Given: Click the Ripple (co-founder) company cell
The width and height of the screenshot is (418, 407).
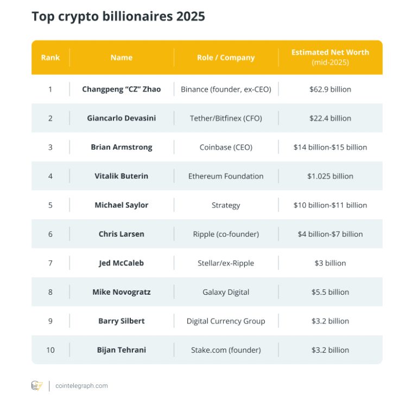Looking at the screenshot, I should [226, 234].
